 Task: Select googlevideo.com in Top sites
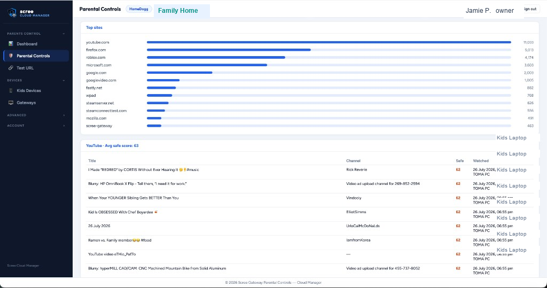(x=101, y=80)
